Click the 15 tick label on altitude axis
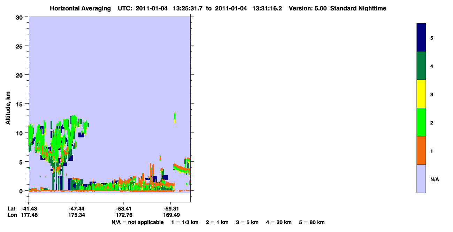Screen dimensions: 453x232 coord(20,104)
